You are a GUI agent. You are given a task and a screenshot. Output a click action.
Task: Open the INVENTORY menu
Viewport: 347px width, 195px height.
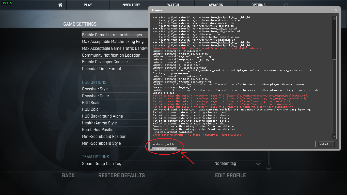(131, 5)
